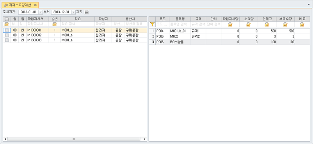Check the box for M1300001 row
Screen dimensions: 313x144
(7, 30)
